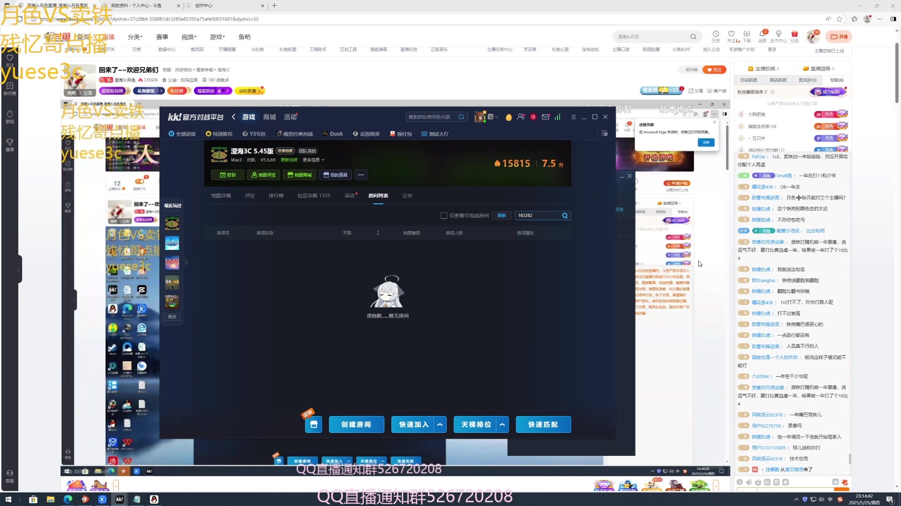This screenshot has width=901, height=506.
Task: Click 快速匹配 button
Action: 543,424
